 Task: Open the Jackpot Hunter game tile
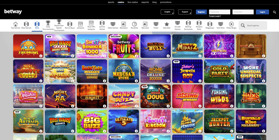coord(219,121)
